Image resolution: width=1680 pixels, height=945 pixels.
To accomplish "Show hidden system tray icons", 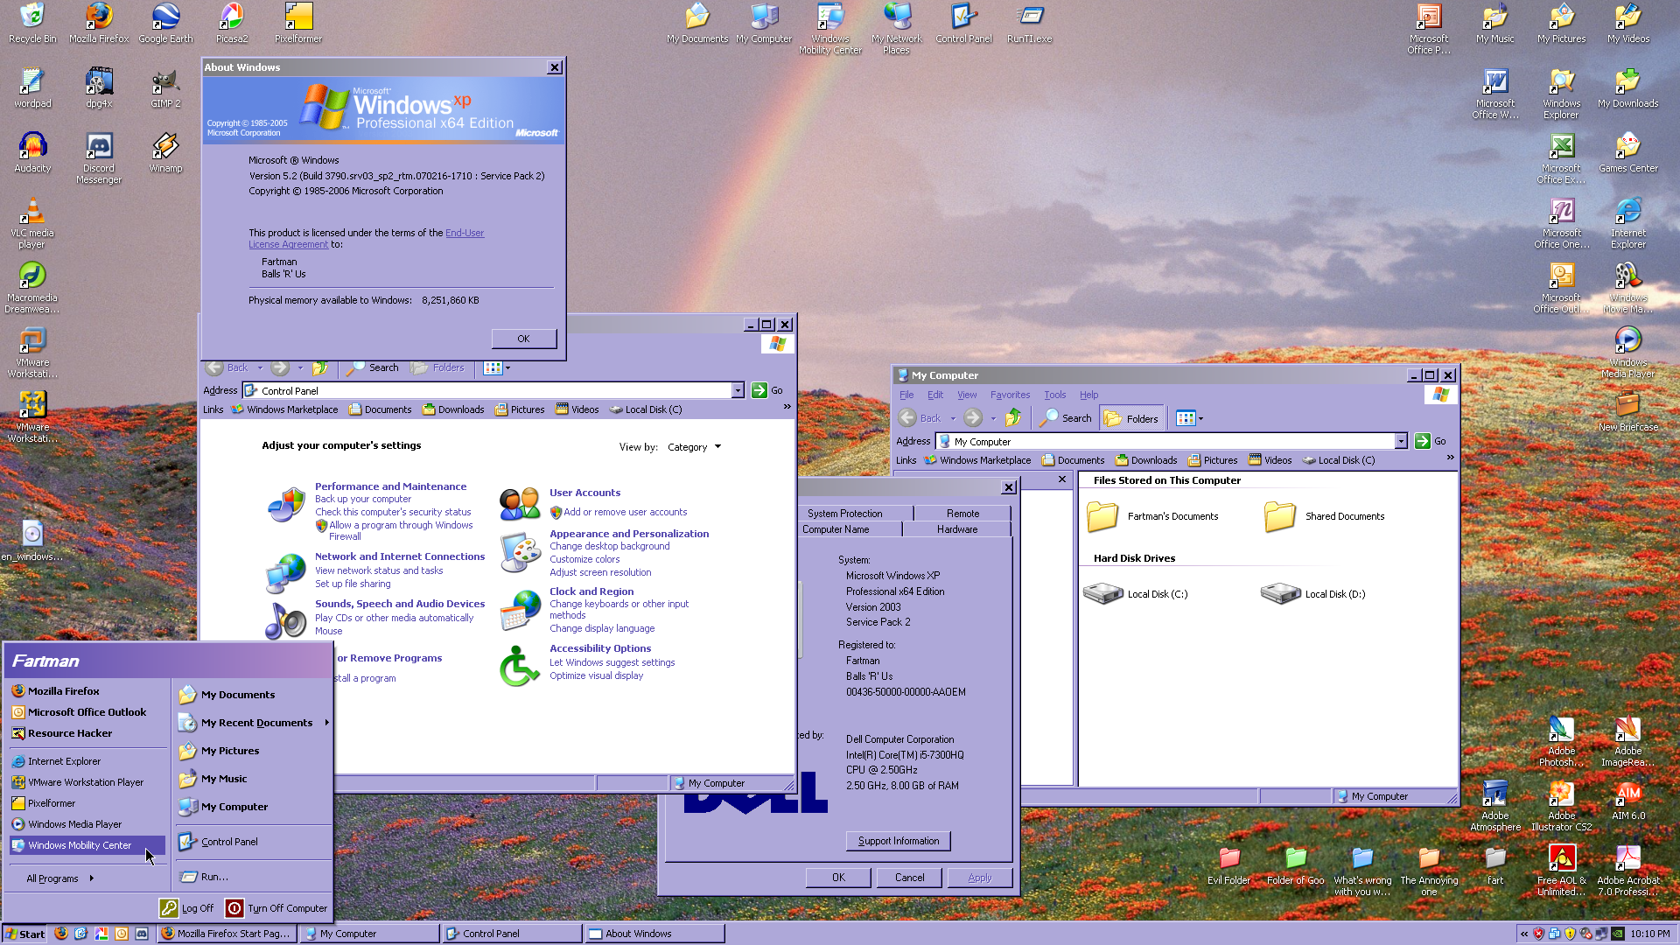I will (1524, 934).
